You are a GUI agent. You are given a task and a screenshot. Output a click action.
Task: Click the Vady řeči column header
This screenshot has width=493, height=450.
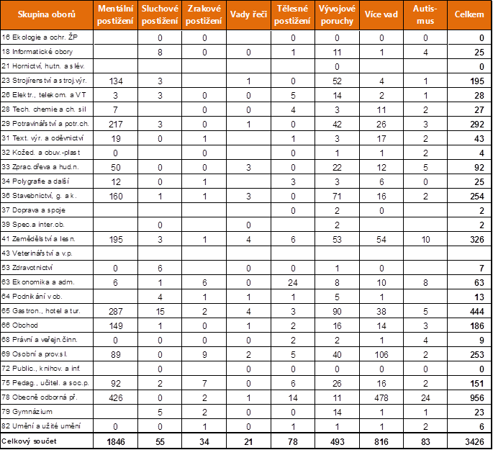[248, 15]
